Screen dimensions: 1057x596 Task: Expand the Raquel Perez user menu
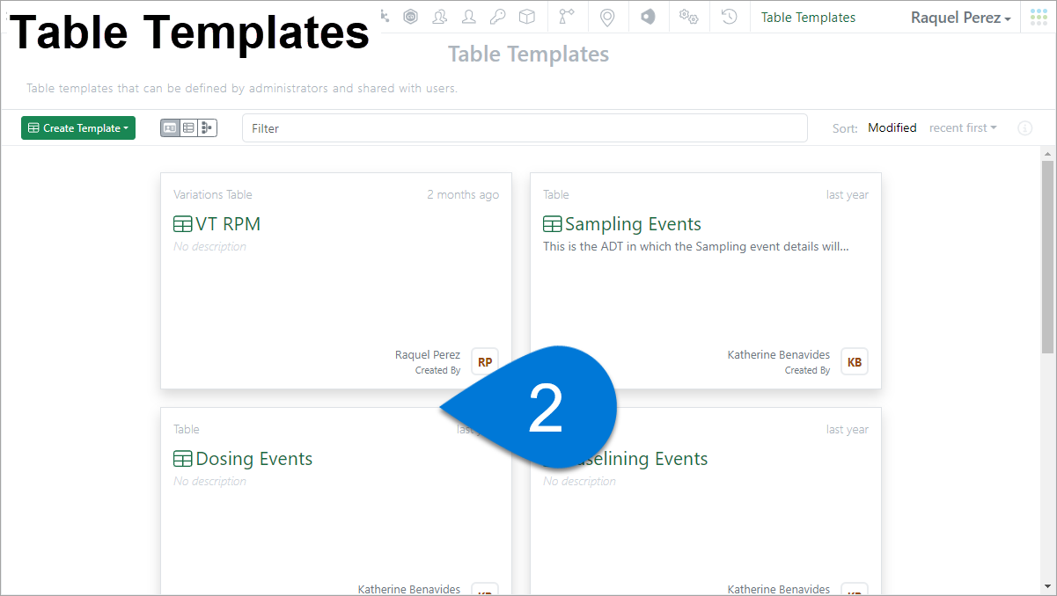pyautogui.click(x=960, y=18)
